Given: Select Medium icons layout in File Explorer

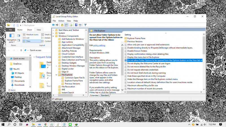Looking at the screenshot, I should click(x=31, y=34).
